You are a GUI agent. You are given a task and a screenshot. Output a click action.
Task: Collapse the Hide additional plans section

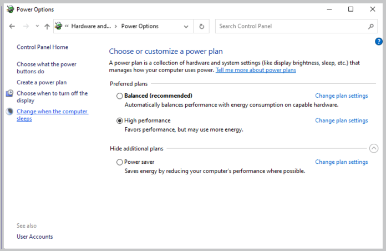pos(373,148)
